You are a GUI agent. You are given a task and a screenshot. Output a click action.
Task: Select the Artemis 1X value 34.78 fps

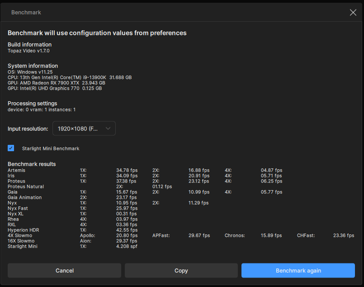(x=127, y=170)
